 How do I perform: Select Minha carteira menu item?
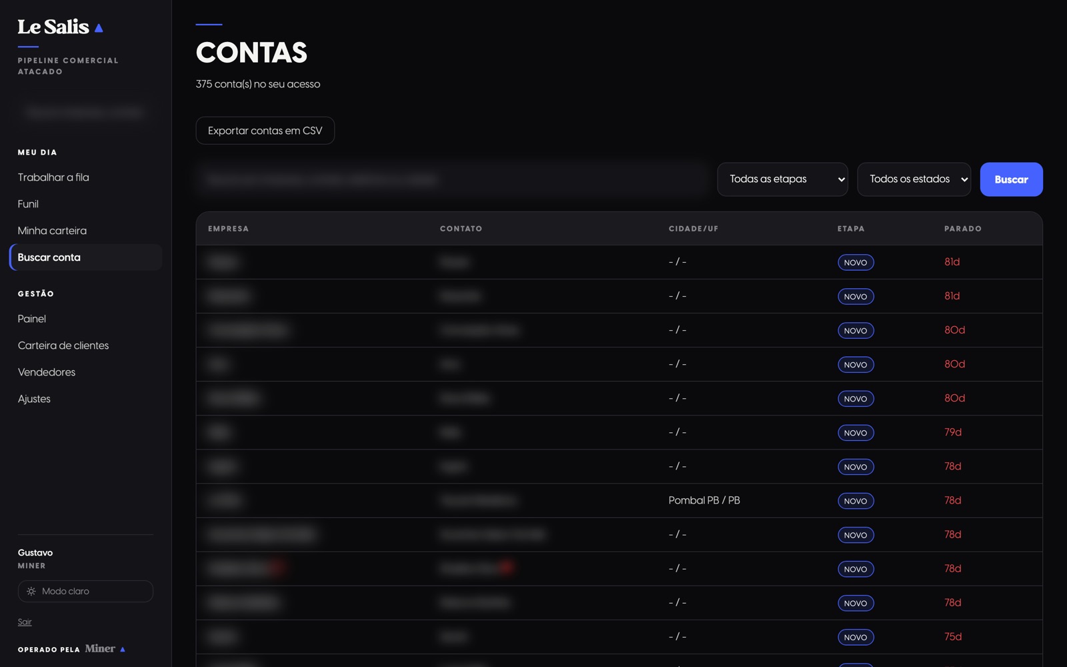52,231
